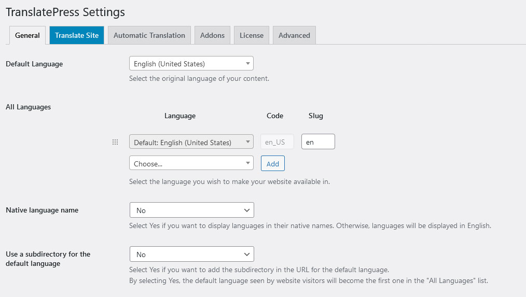Open the General tab
The image size is (526, 297).
pyautogui.click(x=27, y=35)
